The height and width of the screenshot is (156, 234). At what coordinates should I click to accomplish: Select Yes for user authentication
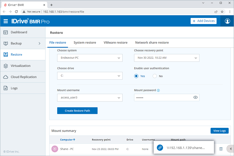(136, 76)
